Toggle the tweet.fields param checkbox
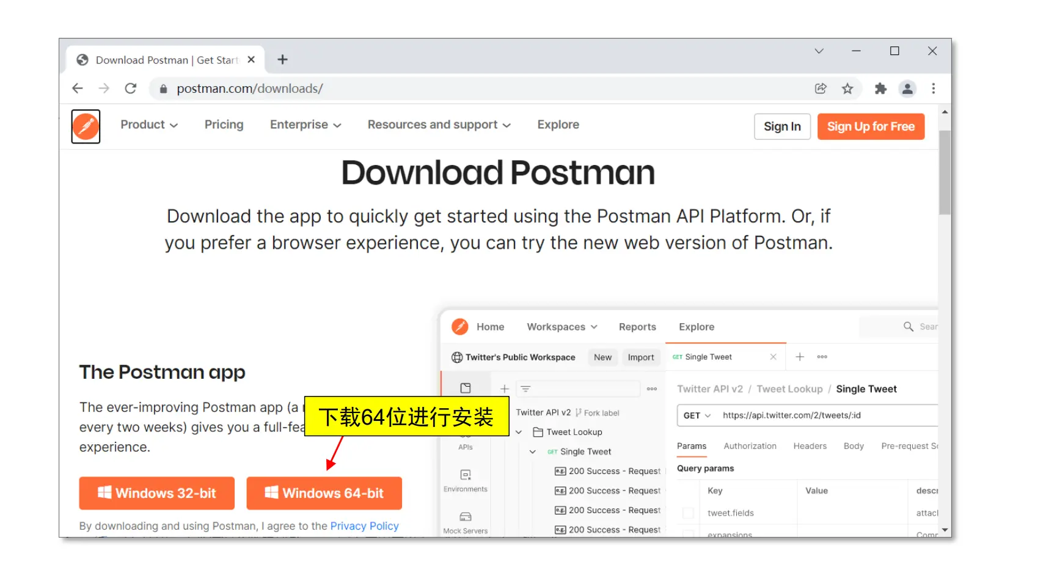This screenshot has height=570, width=1046. tap(688, 513)
